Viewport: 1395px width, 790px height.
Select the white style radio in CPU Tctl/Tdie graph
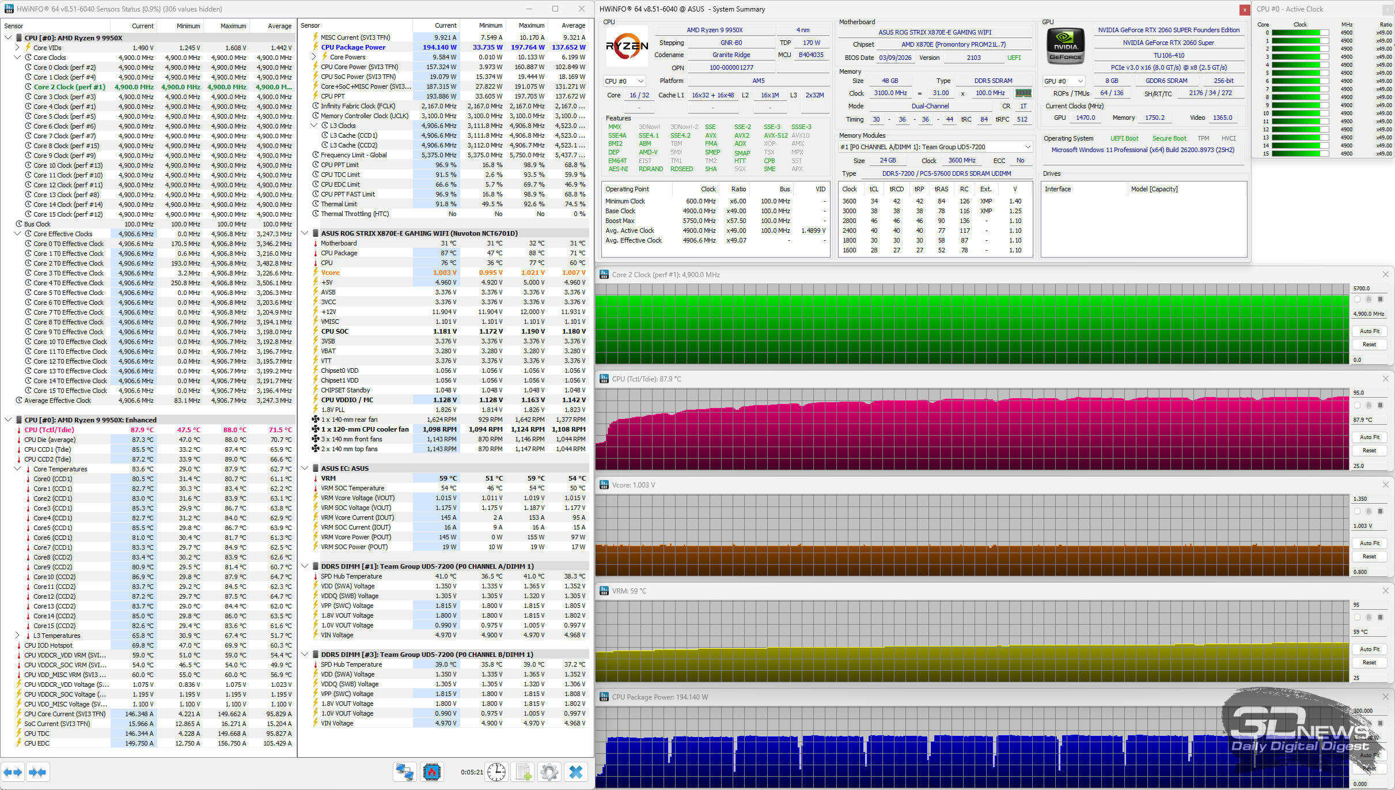point(1358,406)
